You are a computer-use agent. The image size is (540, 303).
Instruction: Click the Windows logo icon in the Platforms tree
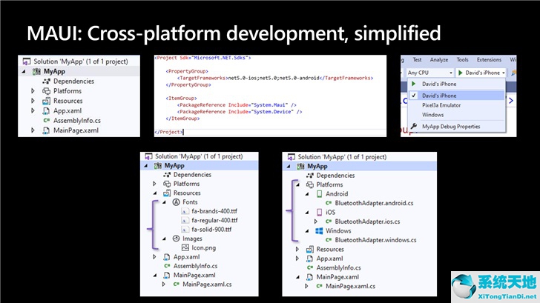pyautogui.click(x=319, y=231)
